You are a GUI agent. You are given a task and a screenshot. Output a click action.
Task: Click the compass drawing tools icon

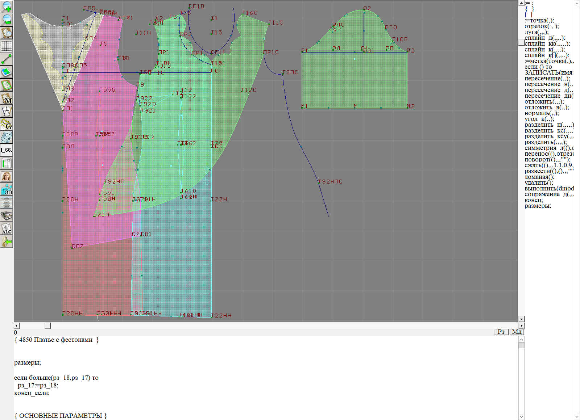7,111
